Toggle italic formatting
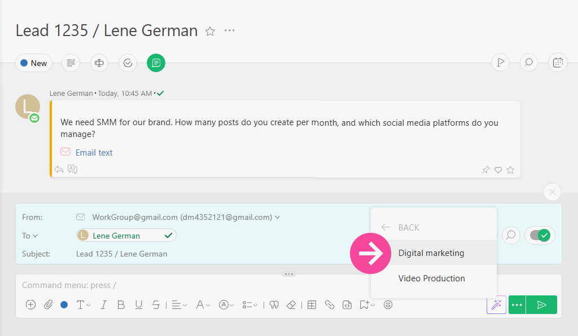The width and height of the screenshot is (578, 336). point(104,305)
